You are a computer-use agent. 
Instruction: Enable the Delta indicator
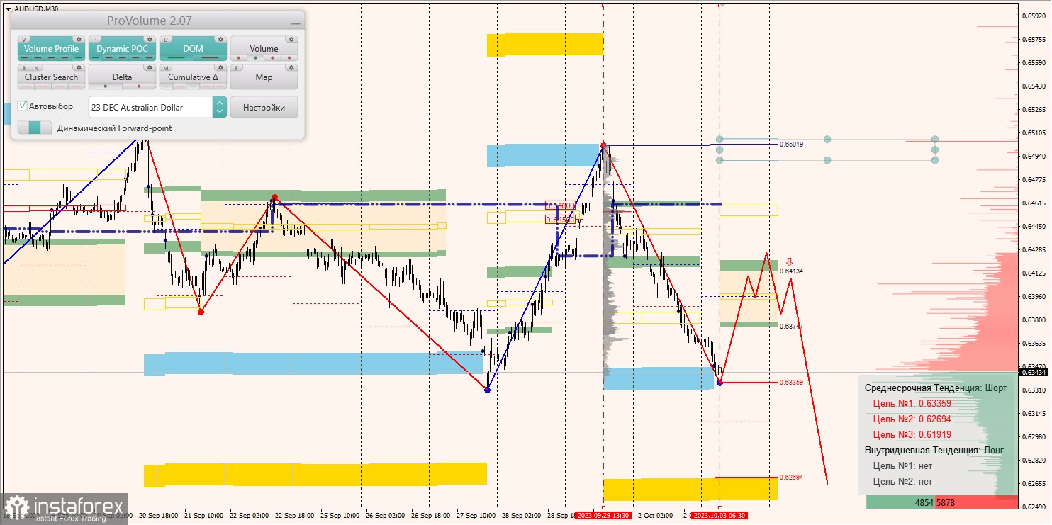122,77
